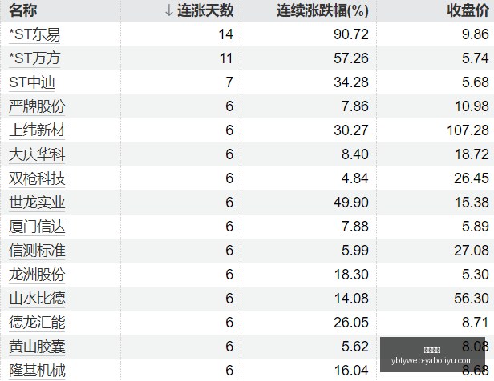The image size is (494, 381).
Task: Open the 隆基机械 stock link
Action: pos(37,371)
